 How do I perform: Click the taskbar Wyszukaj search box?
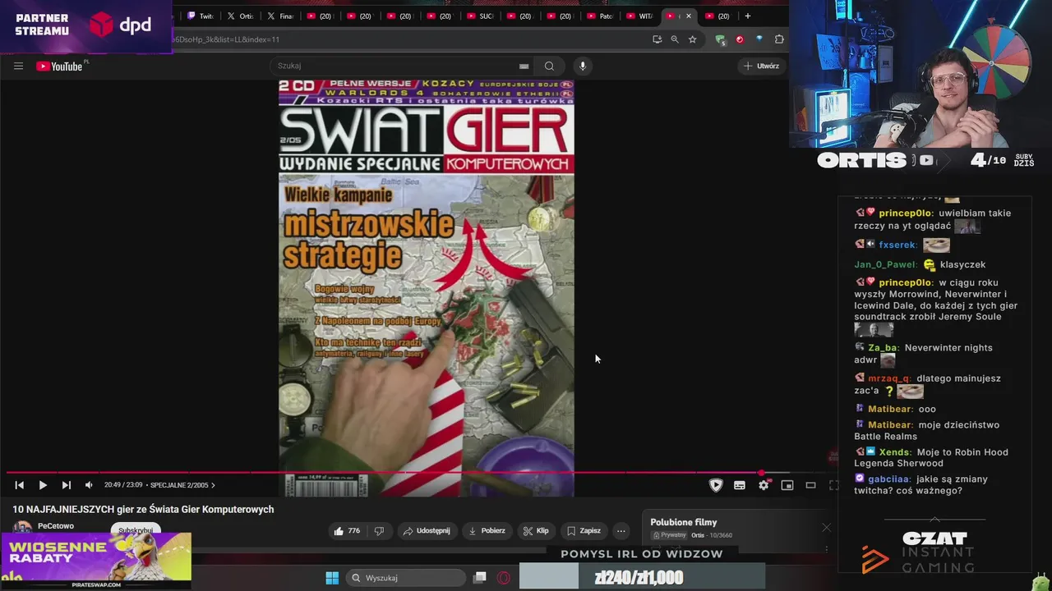click(x=405, y=578)
